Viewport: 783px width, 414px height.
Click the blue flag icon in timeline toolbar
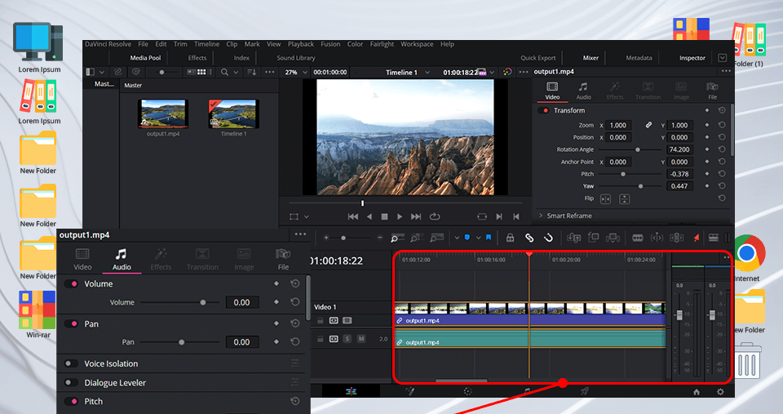coord(467,238)
